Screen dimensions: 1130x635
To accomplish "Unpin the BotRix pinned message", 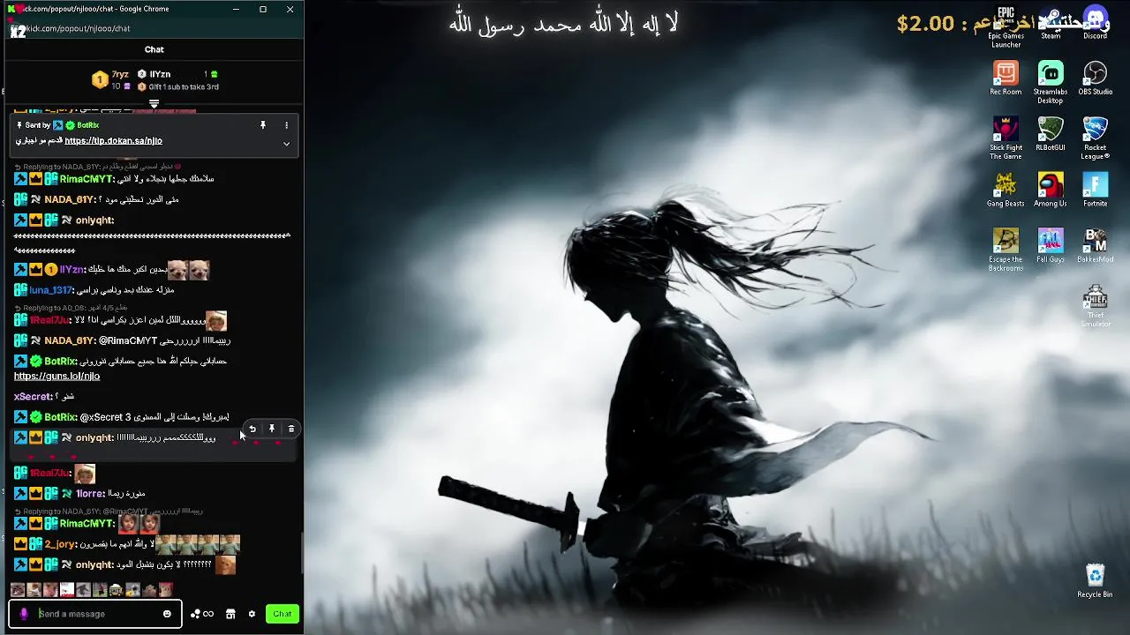I will (262, 125).
